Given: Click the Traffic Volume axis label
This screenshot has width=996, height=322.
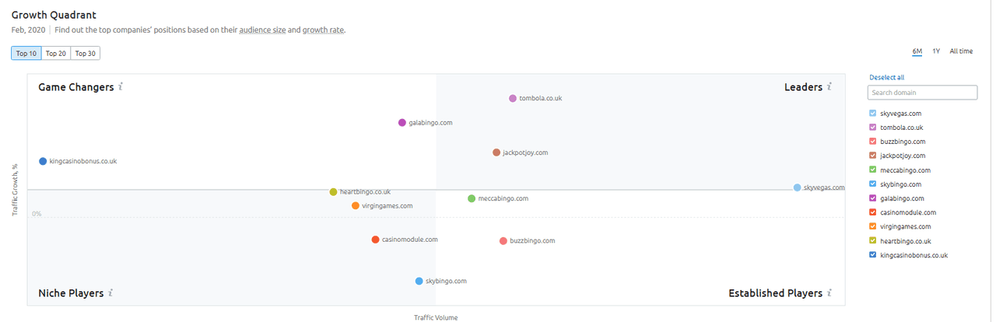Looking at the screenshot, I should 436,317.
